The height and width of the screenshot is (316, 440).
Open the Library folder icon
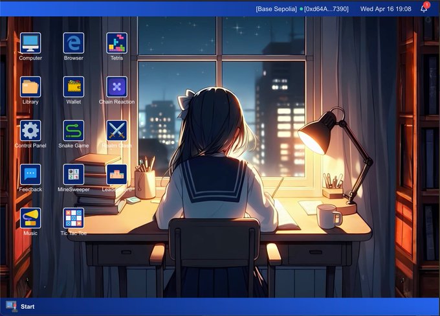(x=30, y=87)
